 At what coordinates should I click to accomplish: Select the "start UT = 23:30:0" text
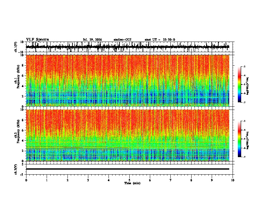click(160, 40)
